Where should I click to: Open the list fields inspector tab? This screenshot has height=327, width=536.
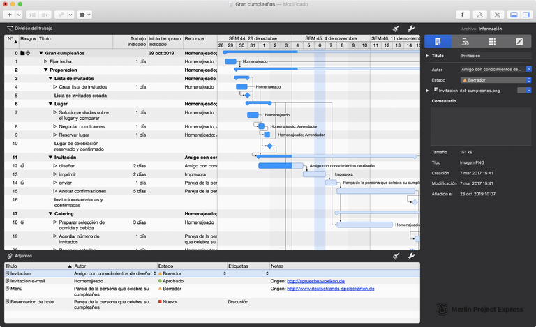[x=492, y=42]
